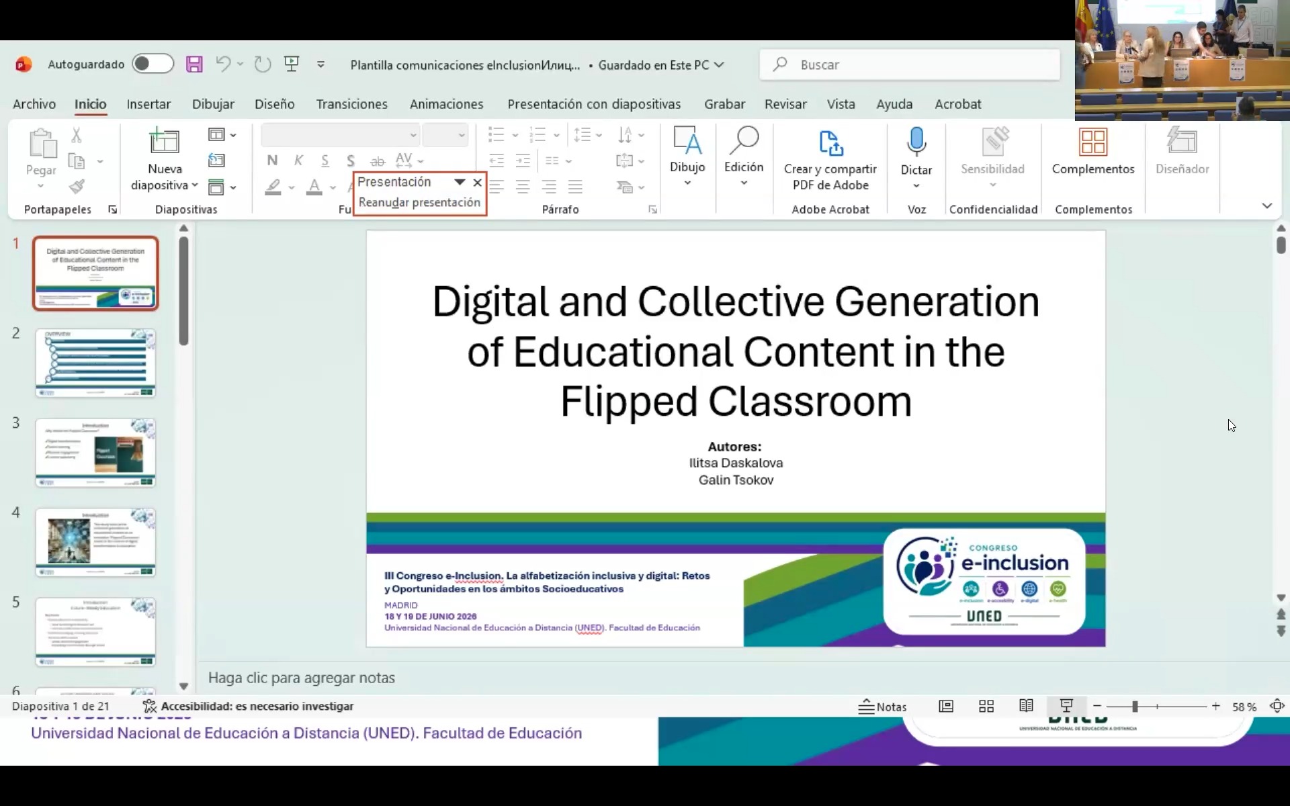Open the saved location dropdown beside file name

tap(719, 64)
